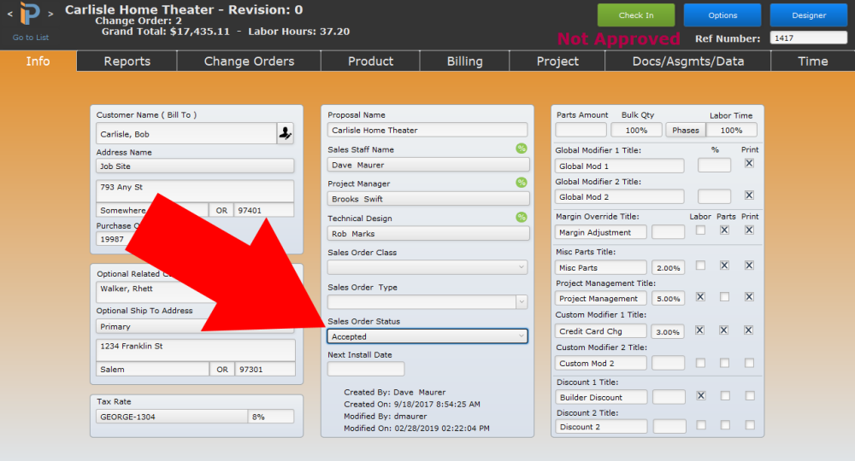The width and height of the screenshot is (855, 461).
Task: Edit the Bulk Qty 100% field
Action: click(636, 130)
